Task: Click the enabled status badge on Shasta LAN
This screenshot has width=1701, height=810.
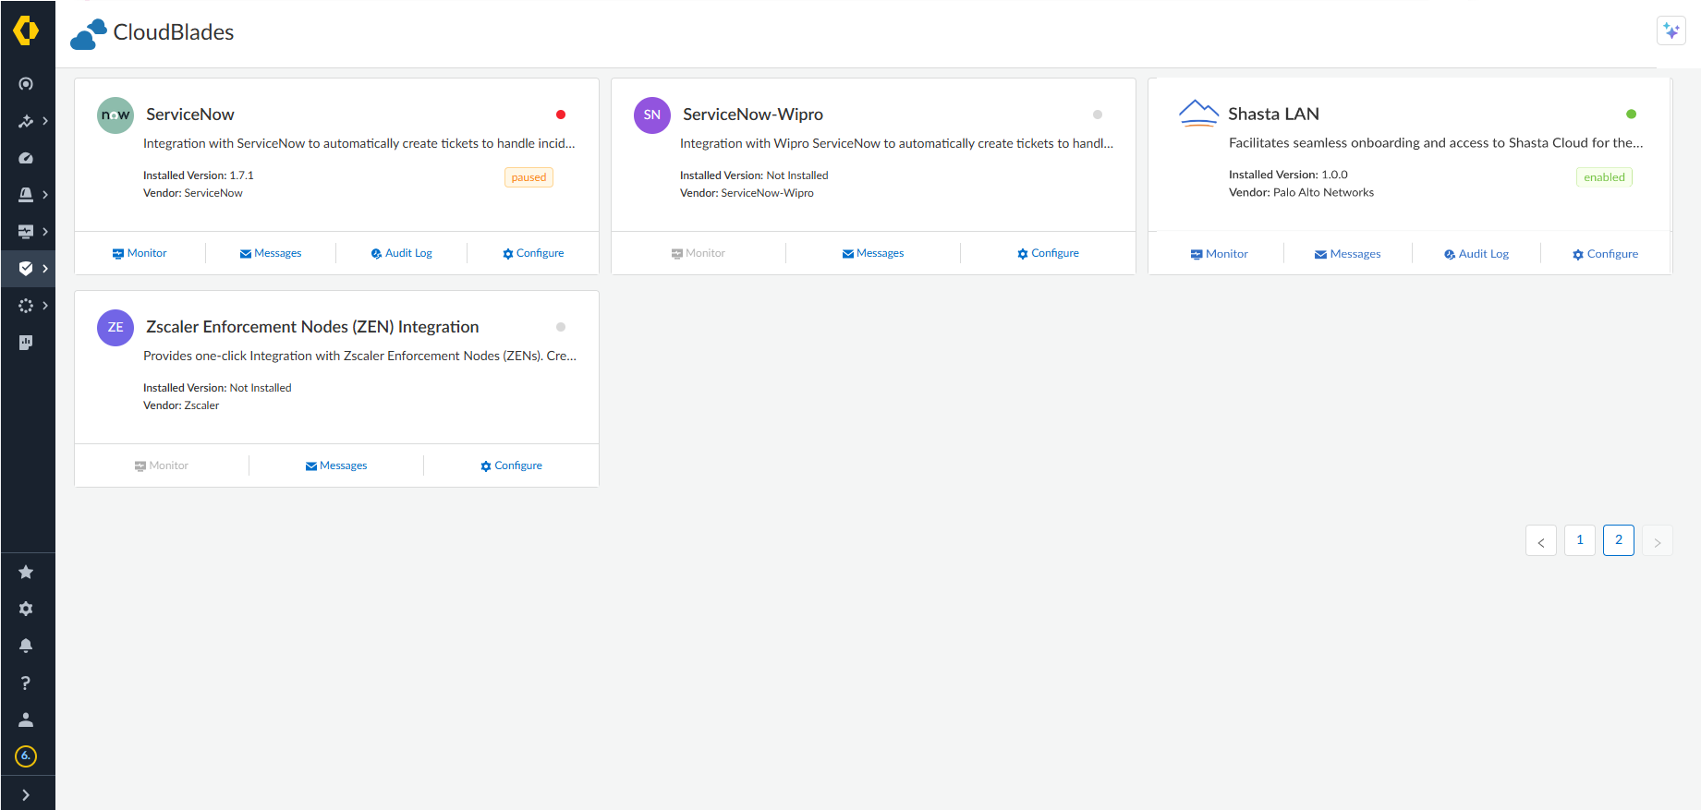Action: [x=1603, y=177]
